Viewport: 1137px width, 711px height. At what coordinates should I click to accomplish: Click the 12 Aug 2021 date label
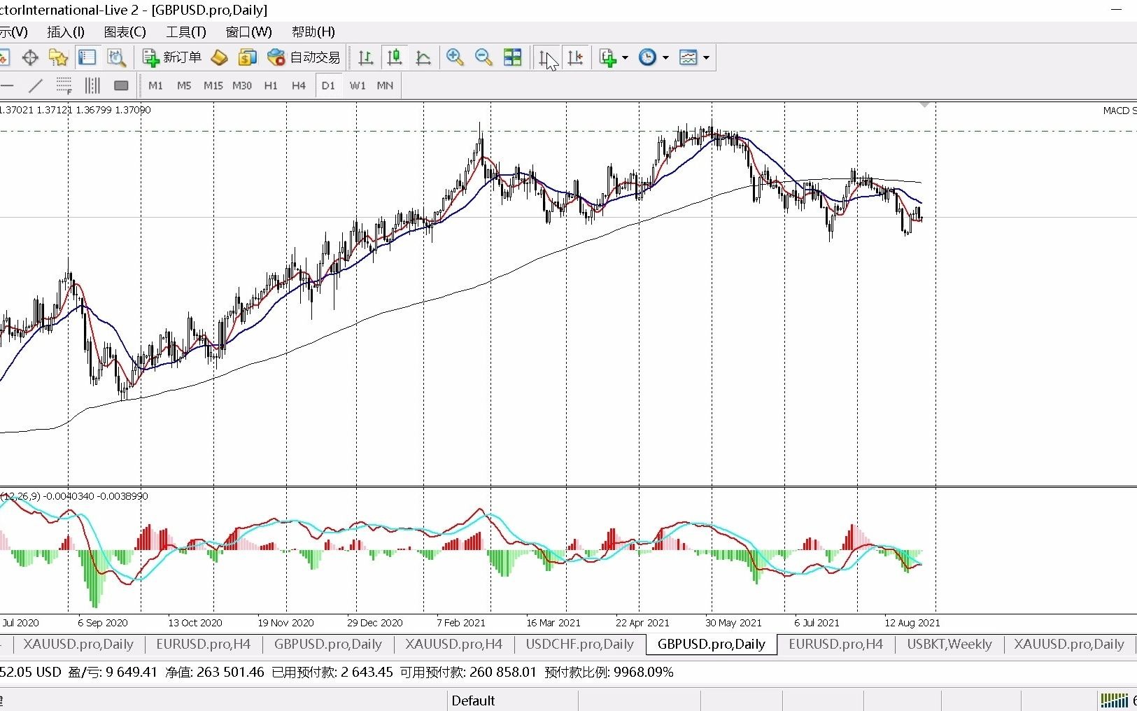click(x=912, y=622)
